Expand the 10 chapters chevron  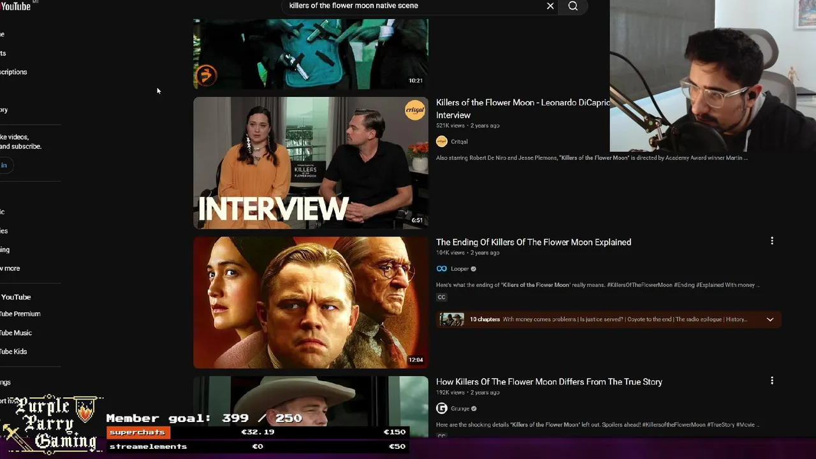770,319
